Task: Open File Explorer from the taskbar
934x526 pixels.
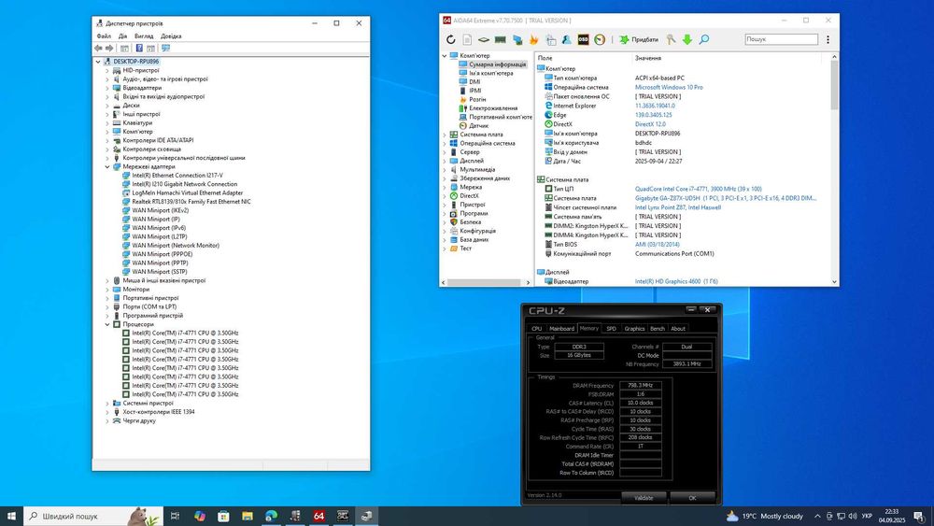Action: pos(248,516)
